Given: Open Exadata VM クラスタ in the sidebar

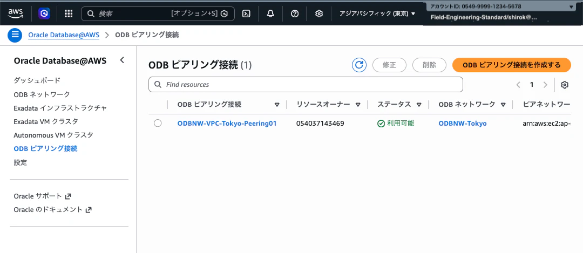Looking at the screenshot, I should 46,121.
